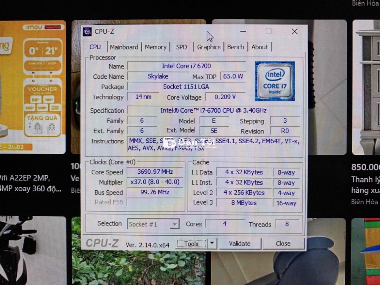Click the 0.209 V core voltage value
380x285 pixels.
click(x=225, y=97)
